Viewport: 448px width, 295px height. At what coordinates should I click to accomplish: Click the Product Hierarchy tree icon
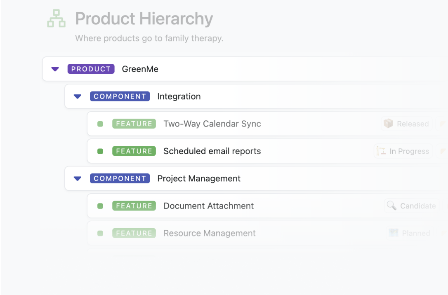[56, 19]
